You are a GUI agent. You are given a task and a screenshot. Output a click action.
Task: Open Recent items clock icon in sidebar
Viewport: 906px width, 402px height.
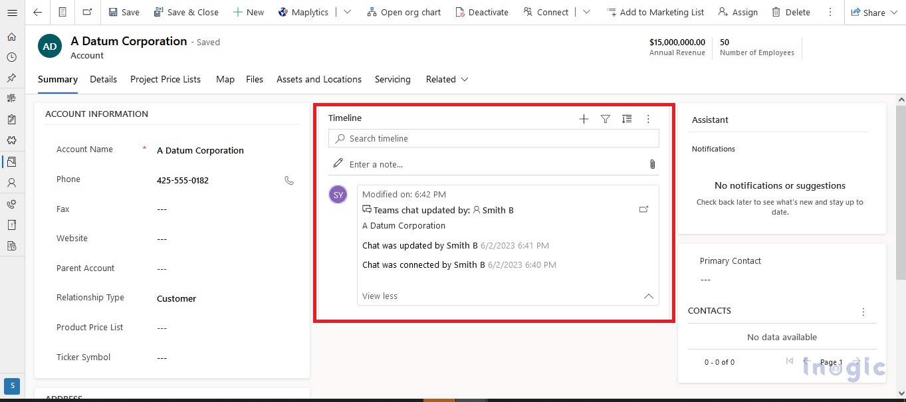point(11,57)
